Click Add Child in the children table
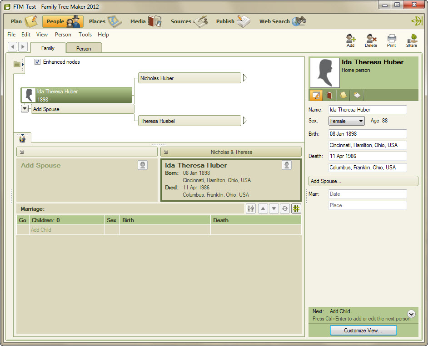Viewport: 428px width, 346px height. [41, 230]
